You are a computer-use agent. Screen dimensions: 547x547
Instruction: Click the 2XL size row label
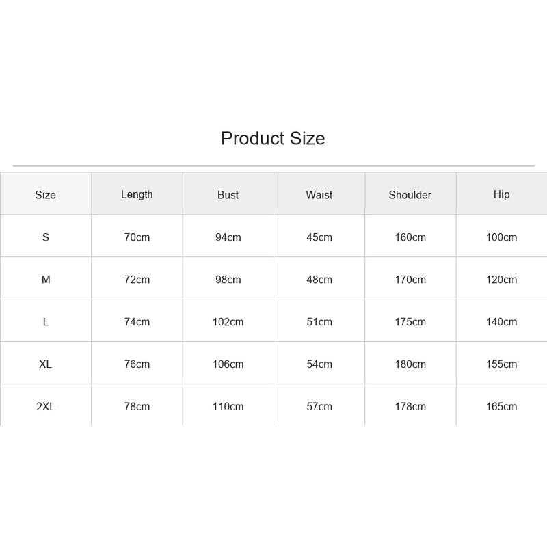[x=45, y=406]
